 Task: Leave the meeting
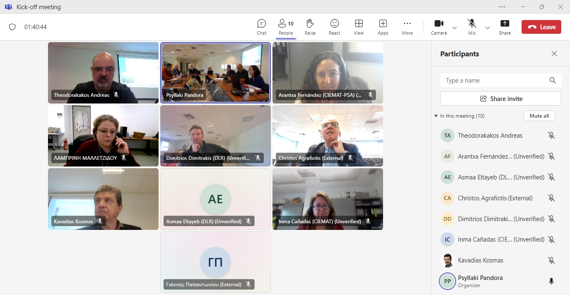pos(541,27)
